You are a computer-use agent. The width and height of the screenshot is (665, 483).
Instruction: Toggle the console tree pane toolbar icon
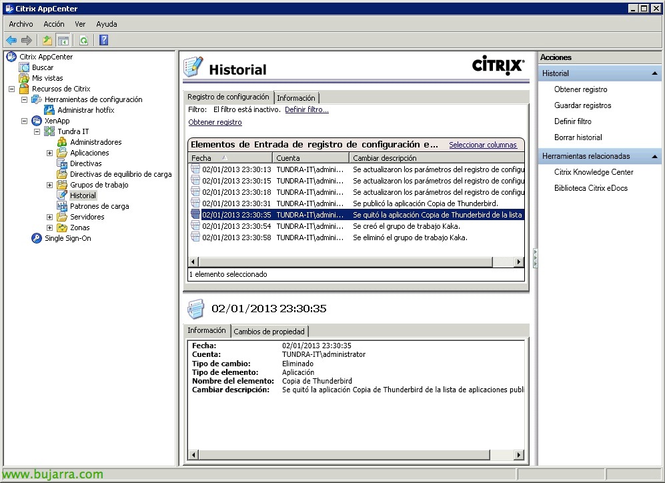coord(63,40)
